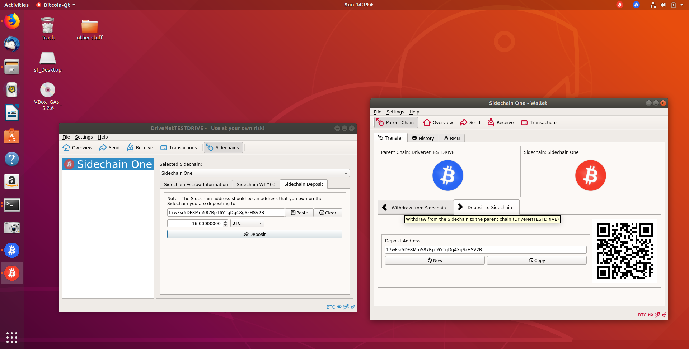
Task: Open Transactions in Sidechain One wallet
Action: [x=539, y=122]
